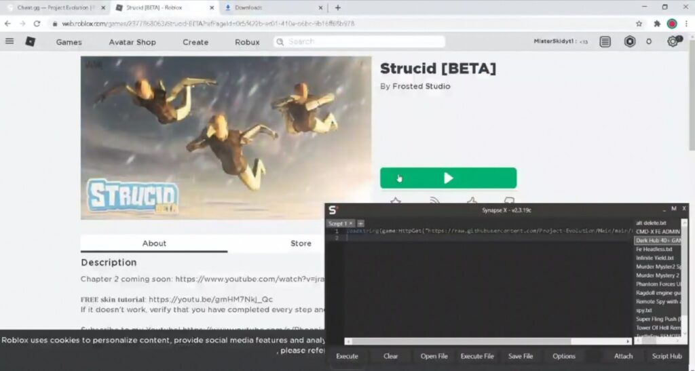
Task: Open Avatar Shop in navigation
Action: (x=132, y=42)
